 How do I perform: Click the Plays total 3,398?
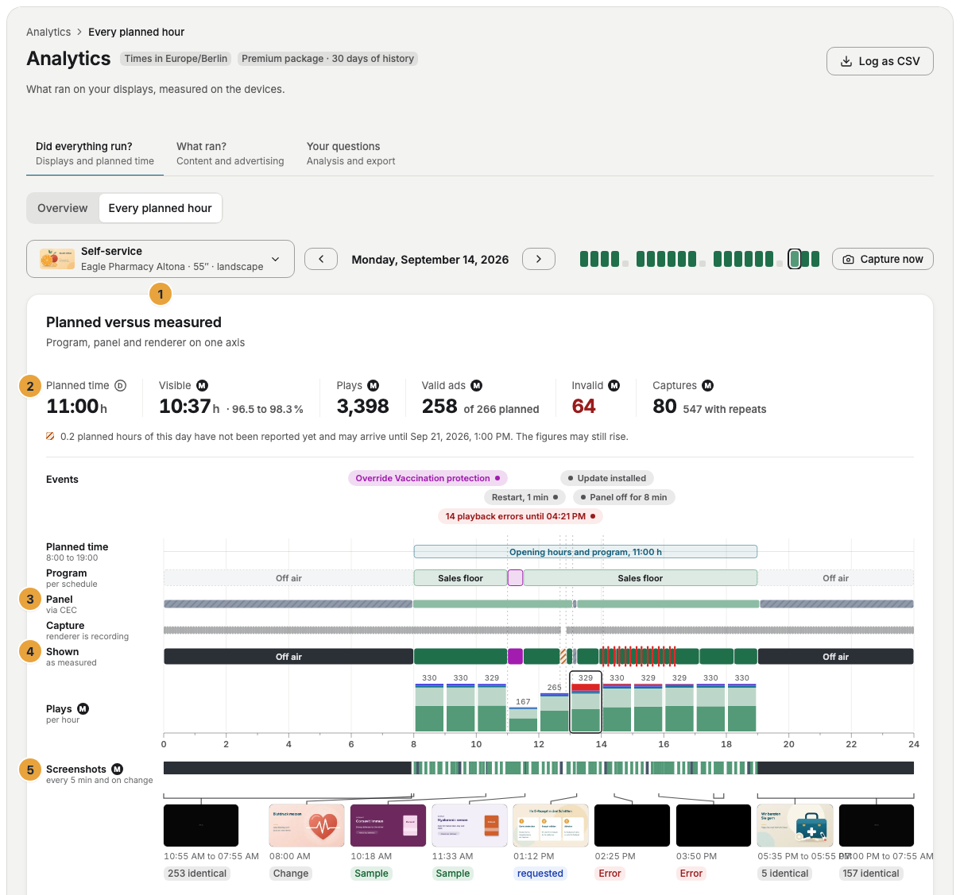363,407
